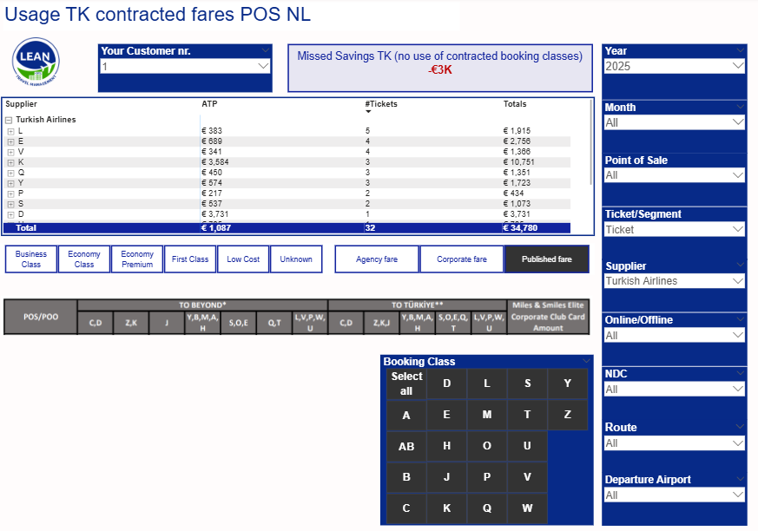Image resolution: width=758 pixels, height=531 pixels.
Task: Toggle booking class H tile
Action: click(446, 446)
